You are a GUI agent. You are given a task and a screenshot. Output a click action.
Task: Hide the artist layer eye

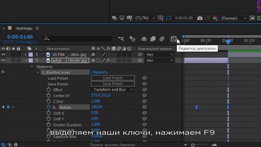click(x=3, y=60)
